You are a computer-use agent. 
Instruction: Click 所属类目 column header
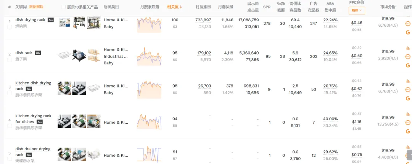[111, 7]
